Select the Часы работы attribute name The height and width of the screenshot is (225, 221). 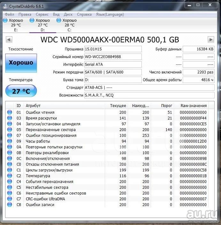(38, 141)
